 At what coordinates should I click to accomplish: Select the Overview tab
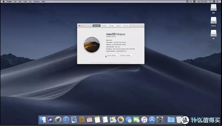coord(96,26)
